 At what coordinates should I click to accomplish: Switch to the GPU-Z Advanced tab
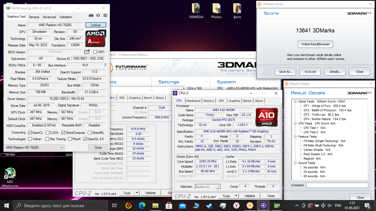coord(49,17)
